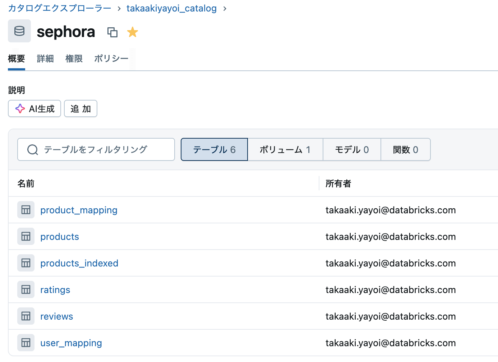The width and height of the screenshot is (498, 362).
Task: Navigate to takaakiyayoi_catalog via breadcrumb
Action: click(171, 8)
